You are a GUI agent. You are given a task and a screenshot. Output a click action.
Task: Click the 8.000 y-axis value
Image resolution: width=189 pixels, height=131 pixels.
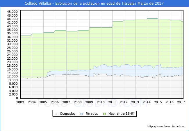(x=13, y=84)
